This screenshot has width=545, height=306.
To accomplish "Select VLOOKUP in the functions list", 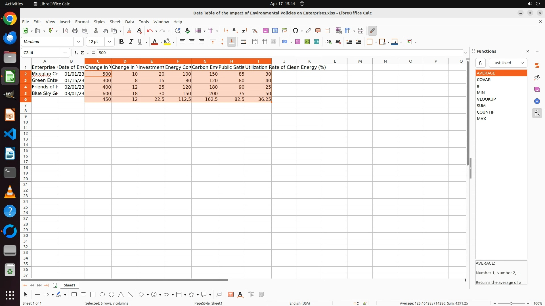I will click(x=486, y=99).
